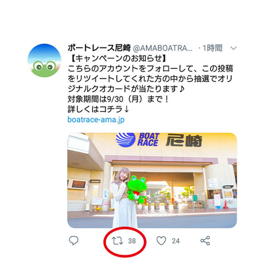Like the tweet with the heart icon
Image resolution: width=263 pixels, height=263 pixels.
[x=161, y=240]
